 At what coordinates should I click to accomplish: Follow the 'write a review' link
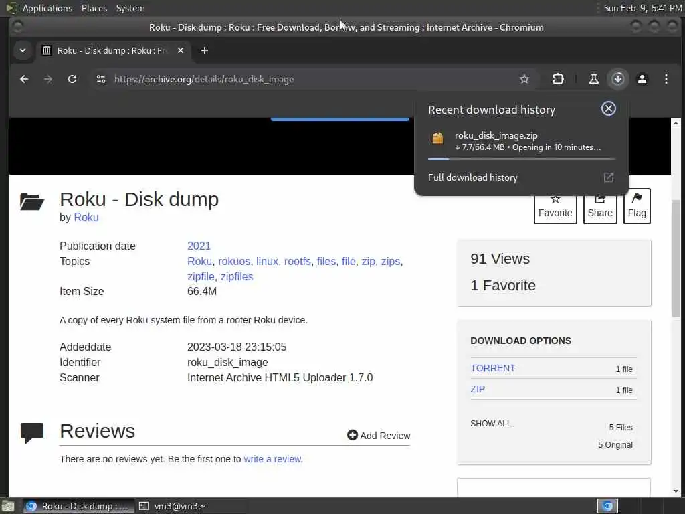(x=273, y=459)
